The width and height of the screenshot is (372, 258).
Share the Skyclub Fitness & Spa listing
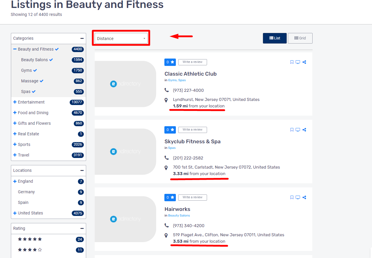[x=304, y=130]
